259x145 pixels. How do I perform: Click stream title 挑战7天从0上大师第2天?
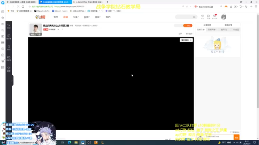[56, 26]
